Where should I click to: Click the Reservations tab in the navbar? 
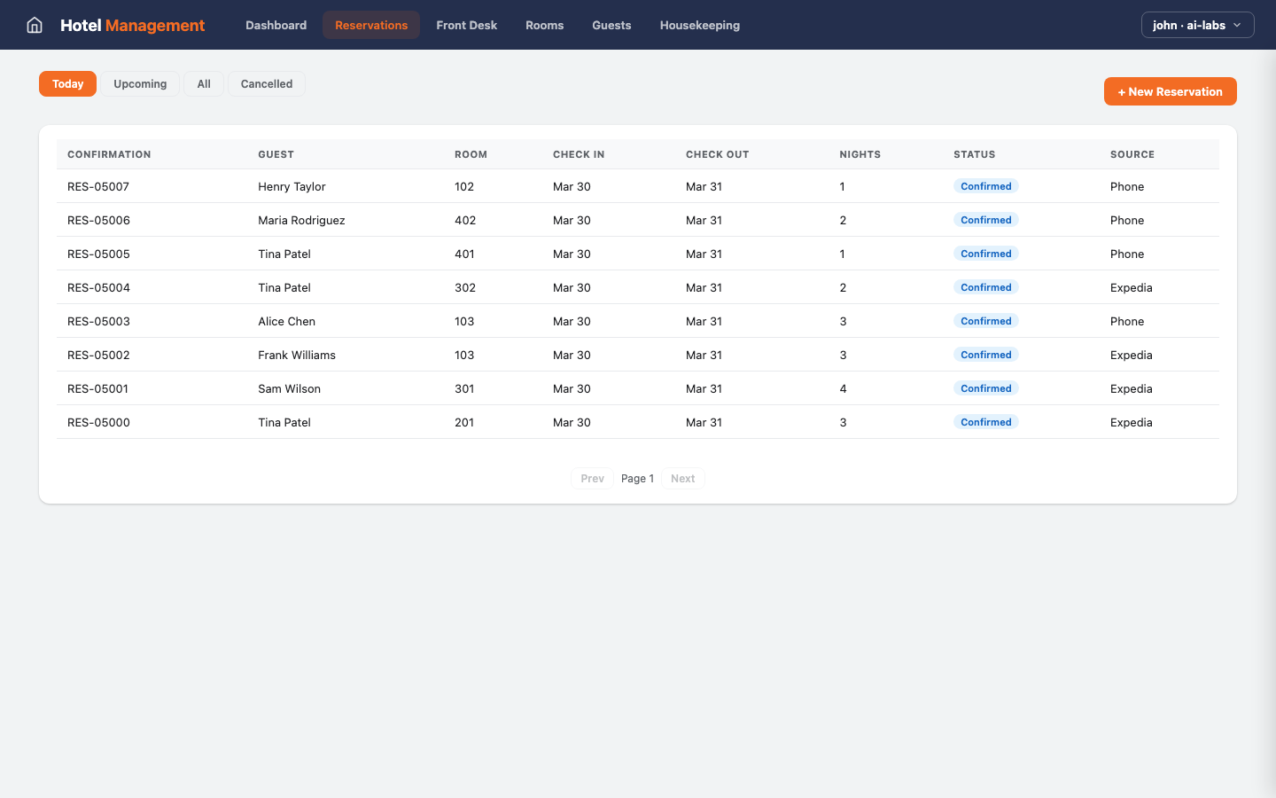coord(370,25)
